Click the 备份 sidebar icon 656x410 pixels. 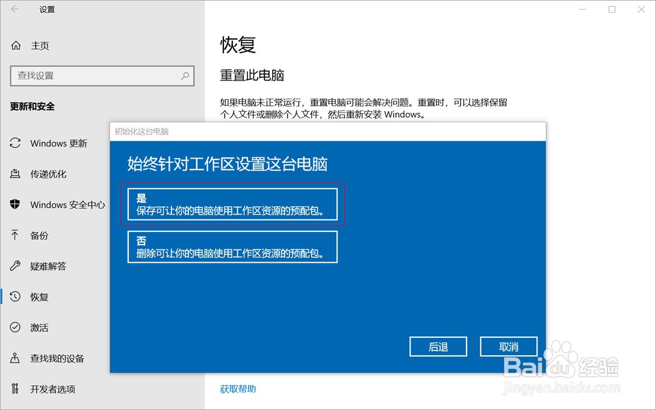39,235
